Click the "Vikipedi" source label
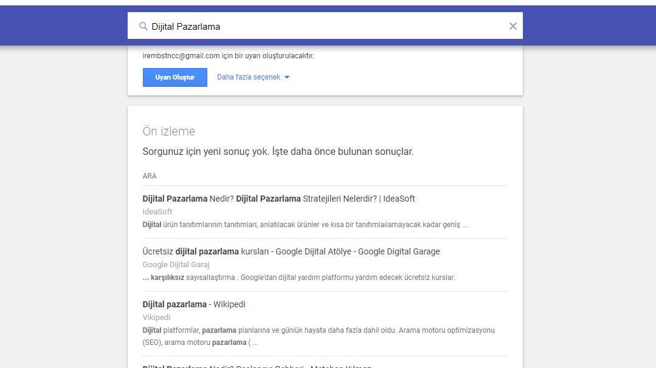This screenshot has height=368, width=656. click(x=156, y=317)
